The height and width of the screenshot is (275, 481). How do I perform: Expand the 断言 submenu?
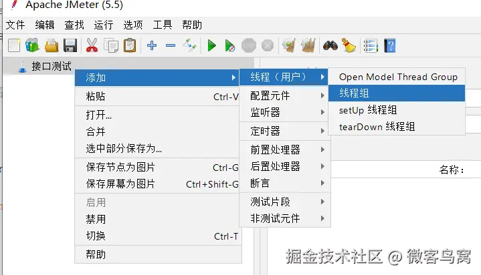[285, 183]
